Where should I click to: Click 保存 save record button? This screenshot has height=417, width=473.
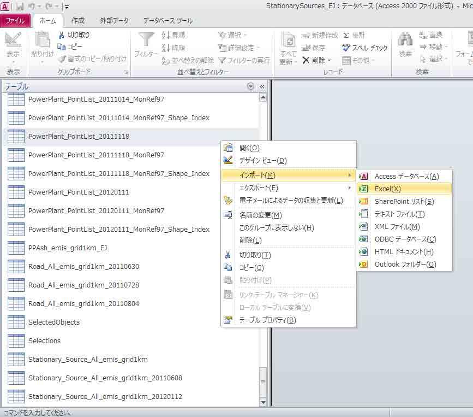pyautogui.click(x=314, y=48)
